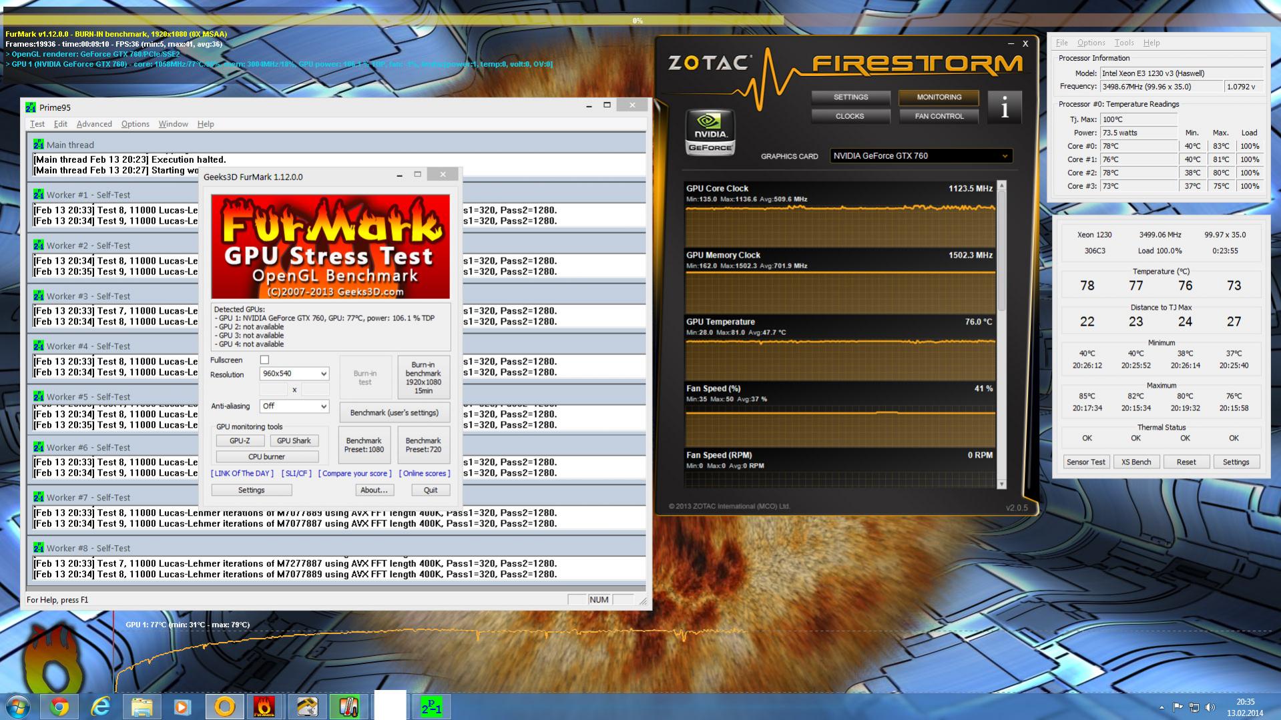Open the Action Center flag icon
Image resolution: width=1281 pixels, height=720 pixels.
coord(1178,707)
